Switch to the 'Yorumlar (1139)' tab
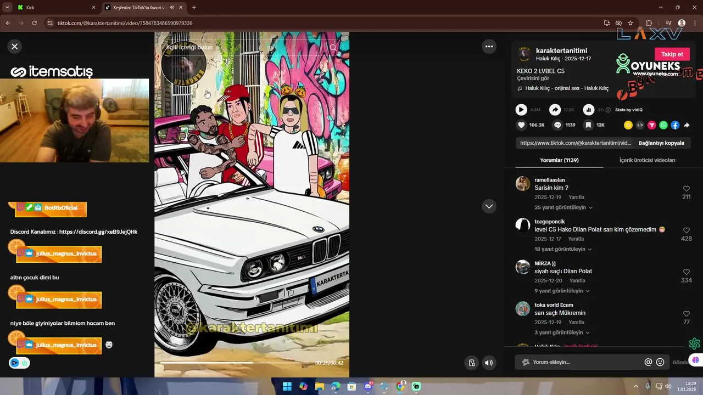The height and width of the screenshot is (395, 703). [559, 160]
